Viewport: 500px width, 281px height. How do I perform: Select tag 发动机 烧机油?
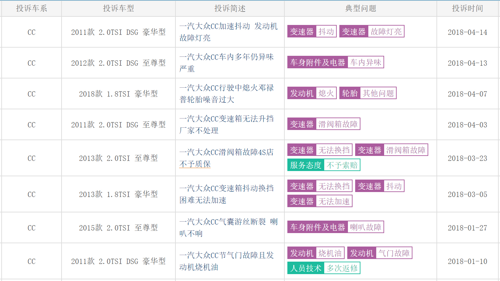tap(316, 253)
